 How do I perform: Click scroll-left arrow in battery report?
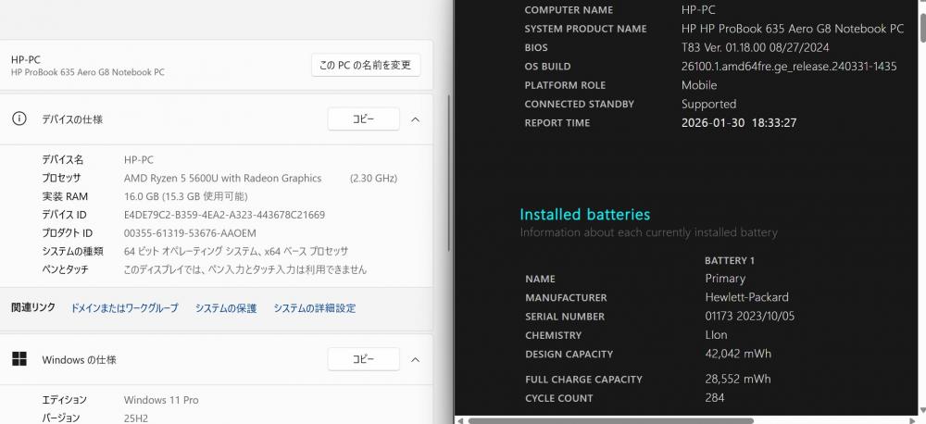coord(459,420)
